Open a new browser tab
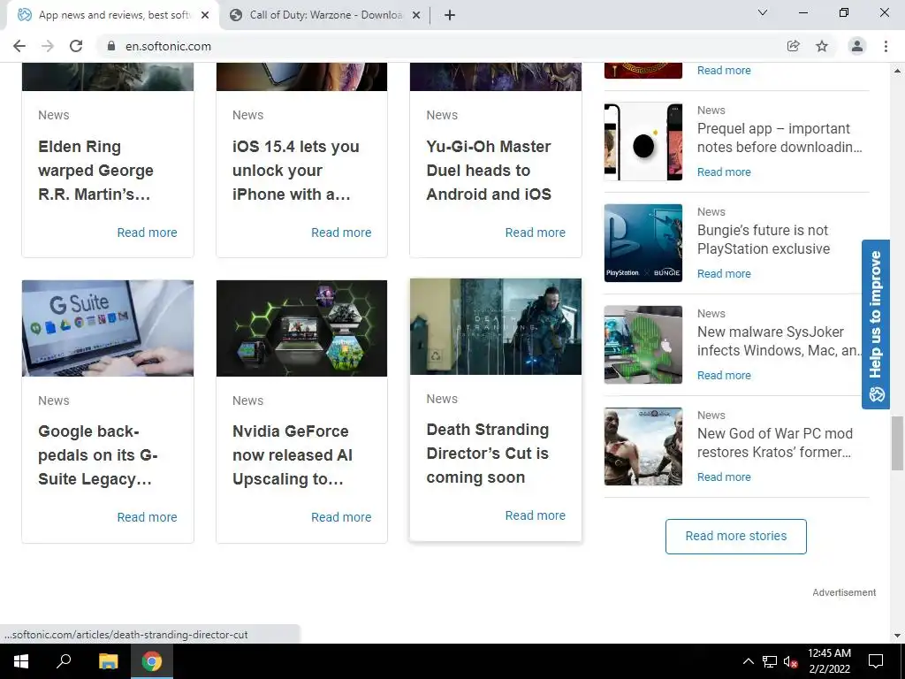The height and width of the screenshot is (679, 905). (450, 15)
